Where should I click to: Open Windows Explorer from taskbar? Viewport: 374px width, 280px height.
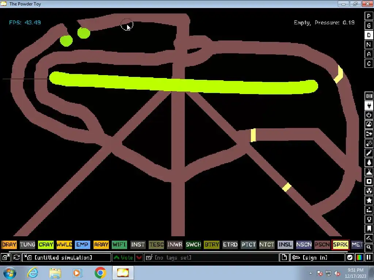[55, 273]
